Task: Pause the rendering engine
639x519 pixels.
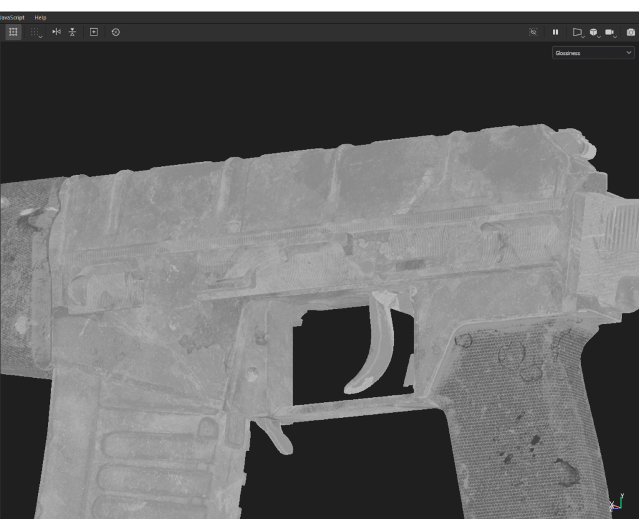Action: pos(555,32)
